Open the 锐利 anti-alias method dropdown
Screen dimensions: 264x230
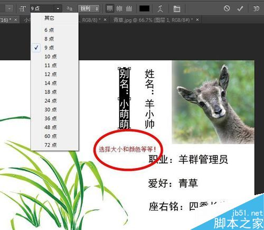pyautogui.click(x=89, y=8)
